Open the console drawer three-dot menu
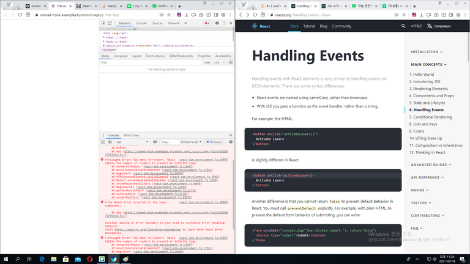The height and width of the screenshot is (264, 470). click(103, 135)
